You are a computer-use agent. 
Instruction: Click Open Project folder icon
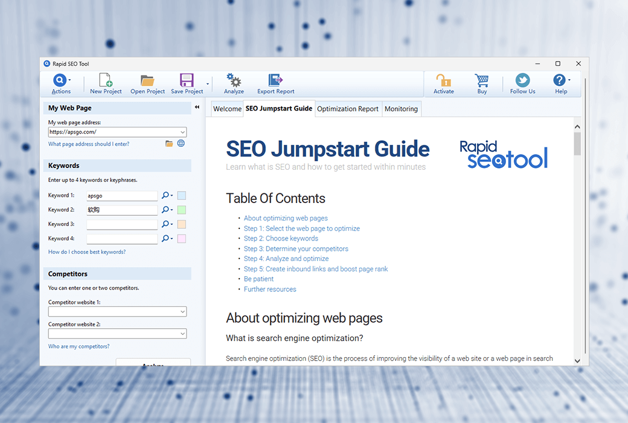coord(147,80)
